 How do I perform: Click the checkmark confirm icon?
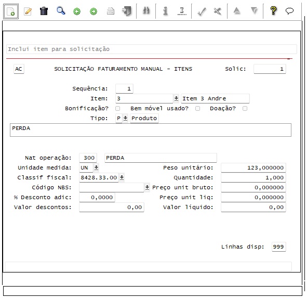pyautogui.click(x=202, y=11)
